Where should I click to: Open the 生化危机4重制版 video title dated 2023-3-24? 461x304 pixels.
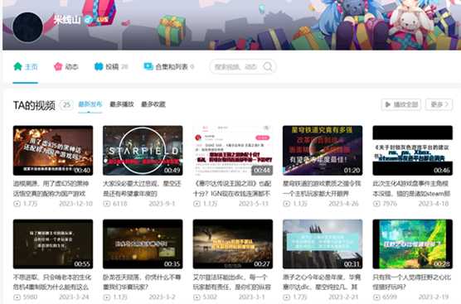click(x=52, y=282)
